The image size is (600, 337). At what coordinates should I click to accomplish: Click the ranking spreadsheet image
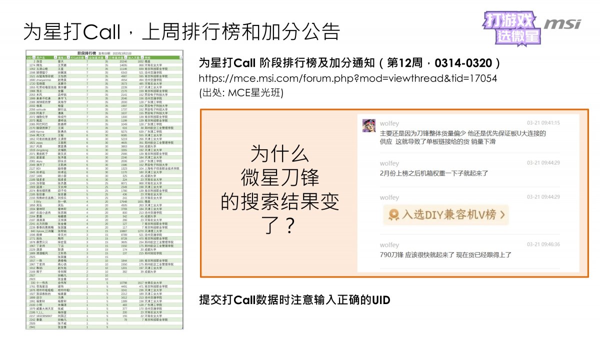click(x=105, y=189)
